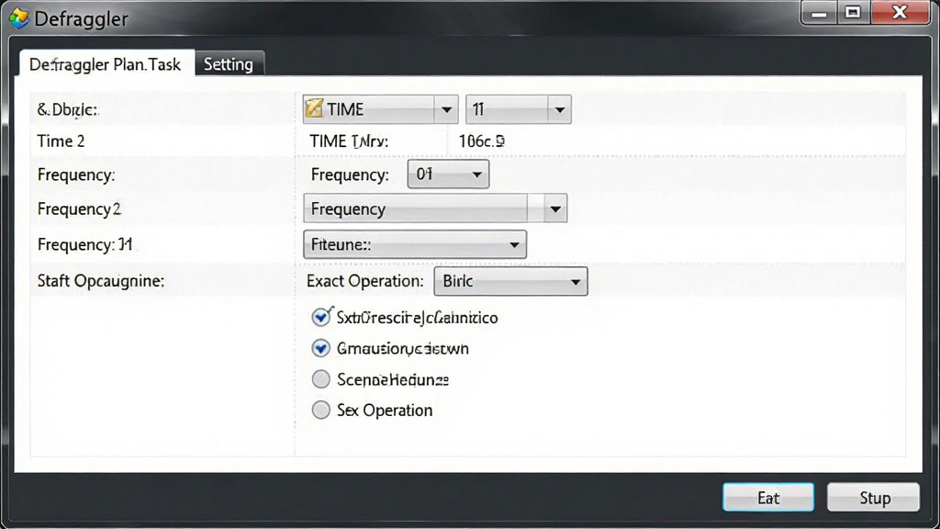Toggle the radio option starting with Gmaus
Viewport: 940px width, 529px height.
point(320,348)
